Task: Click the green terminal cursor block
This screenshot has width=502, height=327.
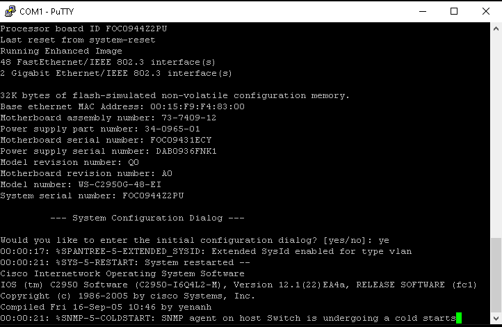Action: point(459,318)
